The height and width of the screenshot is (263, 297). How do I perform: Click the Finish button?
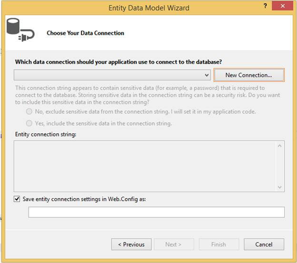(218, 244)
